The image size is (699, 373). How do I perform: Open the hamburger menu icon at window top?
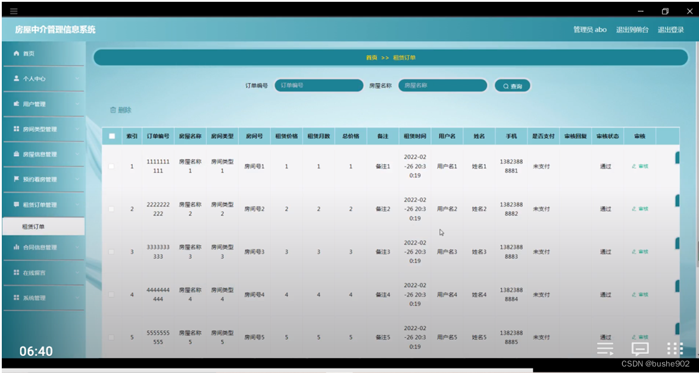click(x=13, y=11)
